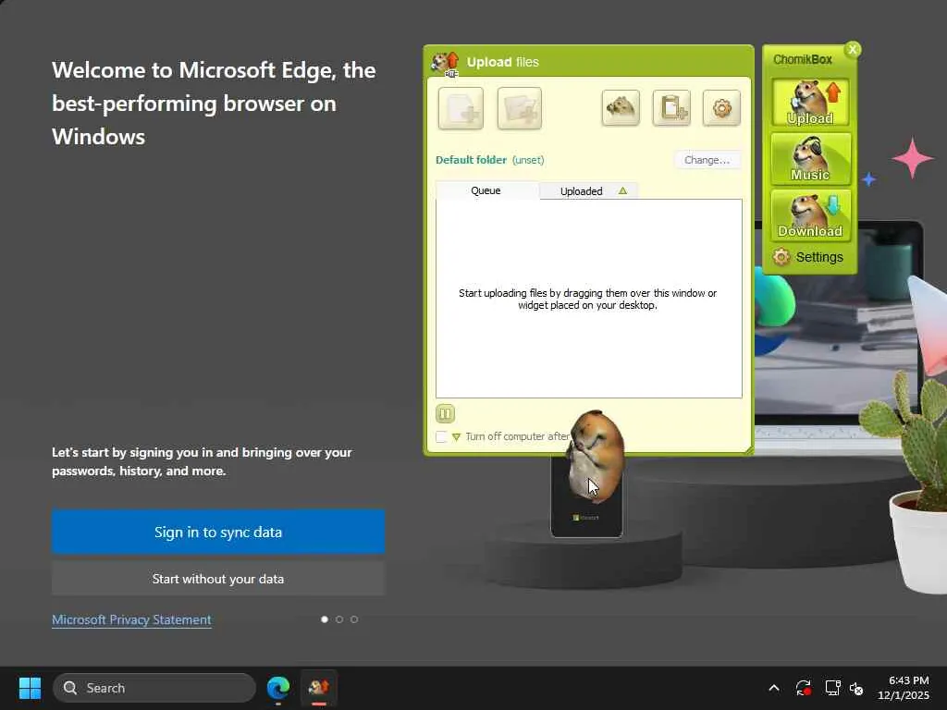The height and width of the screenshot is (710, 947).
Task: Click the Default folder label
Action: [x=471, y=160]
